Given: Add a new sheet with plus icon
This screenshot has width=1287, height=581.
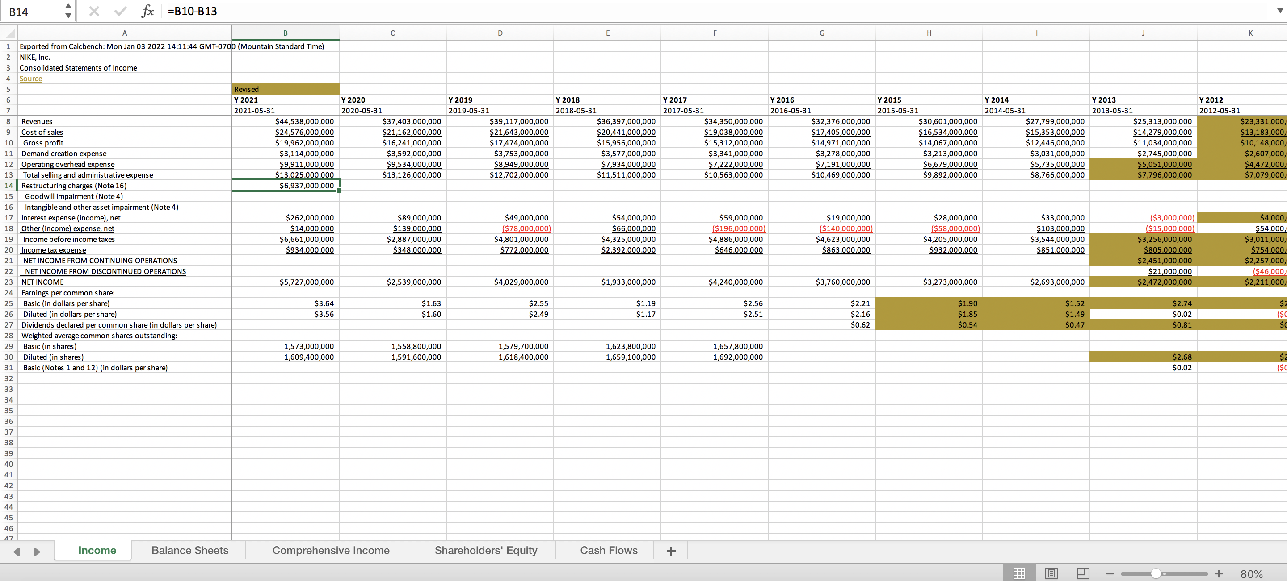Looking at the screenshot, I should 671,551.
